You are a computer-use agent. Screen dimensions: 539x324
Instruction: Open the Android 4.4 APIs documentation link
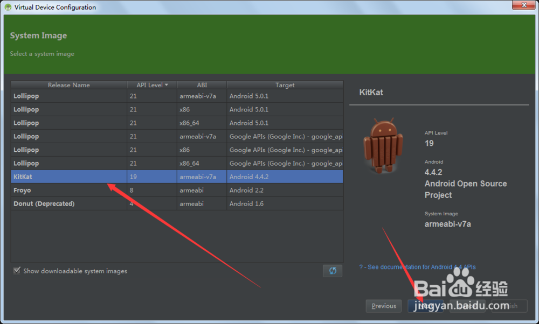point(417,267)
